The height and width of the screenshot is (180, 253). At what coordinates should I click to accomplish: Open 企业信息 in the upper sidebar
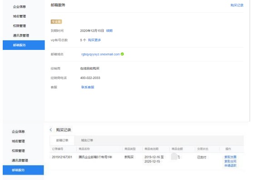(20, 7)
